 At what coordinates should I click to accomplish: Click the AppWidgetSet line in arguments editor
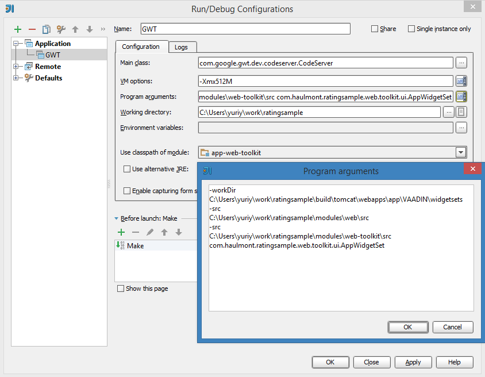tap(297, 245)
